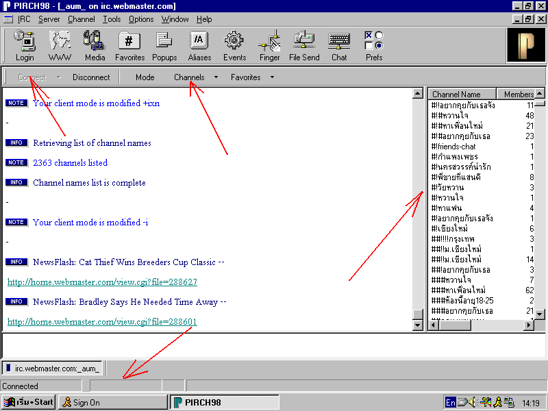This screenshot has width=548, height=411.
Task: Click the Favorites text button beside Channels dropdown
Action: point(245,77)
